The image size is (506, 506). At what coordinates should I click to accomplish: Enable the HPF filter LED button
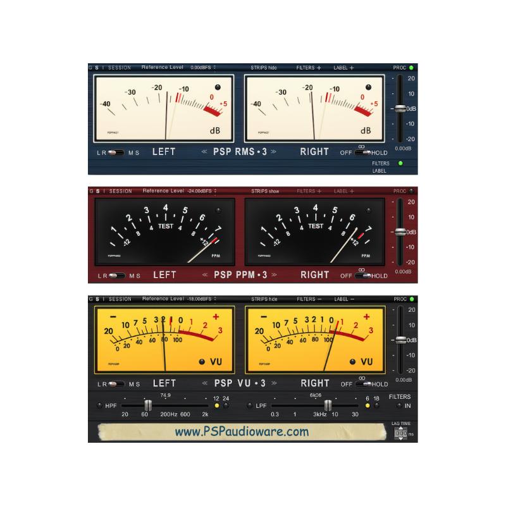click(x=99, y=405)
